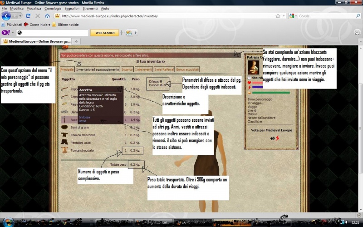This screenshot has width=363, height=227.
Task: Bookmark this page with the star icon
Action: click(x=277, y=16)
